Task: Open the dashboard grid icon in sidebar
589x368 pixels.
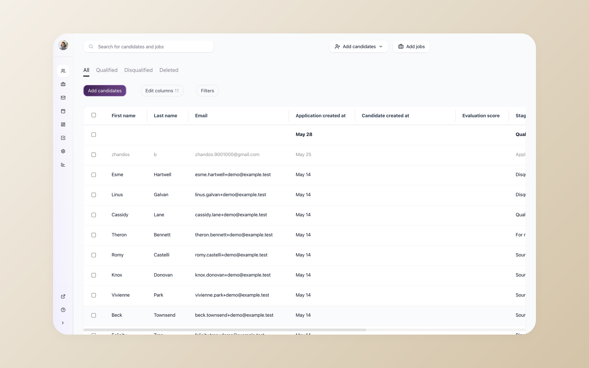Action: [x=63, y=125]
